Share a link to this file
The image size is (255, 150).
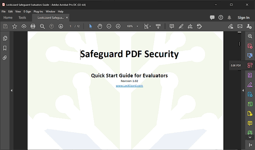pyautogui.click(x=231, y=26)
